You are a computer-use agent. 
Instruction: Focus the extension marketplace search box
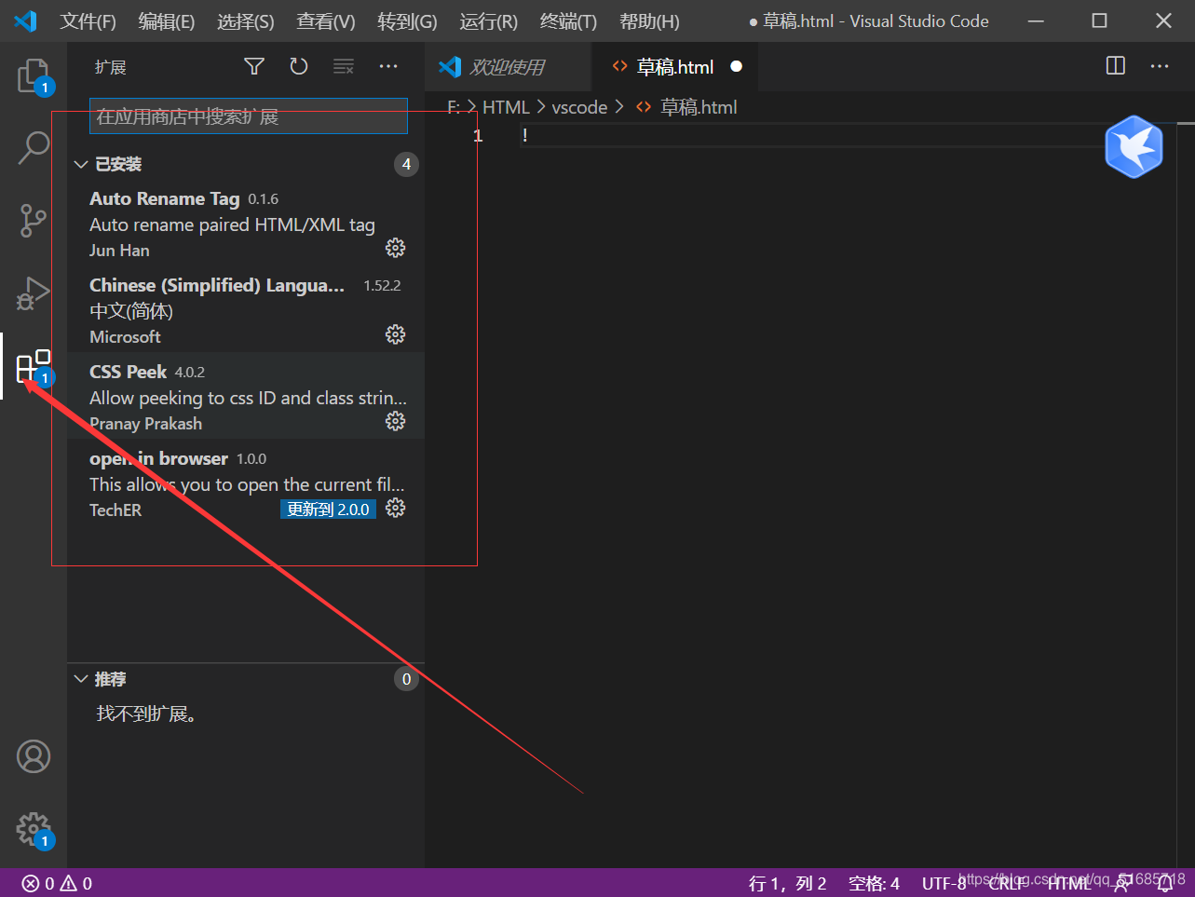click(x=249, y=116)
